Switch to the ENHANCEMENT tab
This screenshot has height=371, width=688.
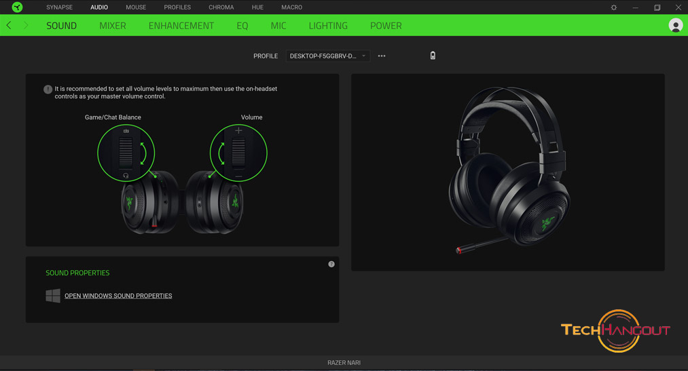coord(181,26)
